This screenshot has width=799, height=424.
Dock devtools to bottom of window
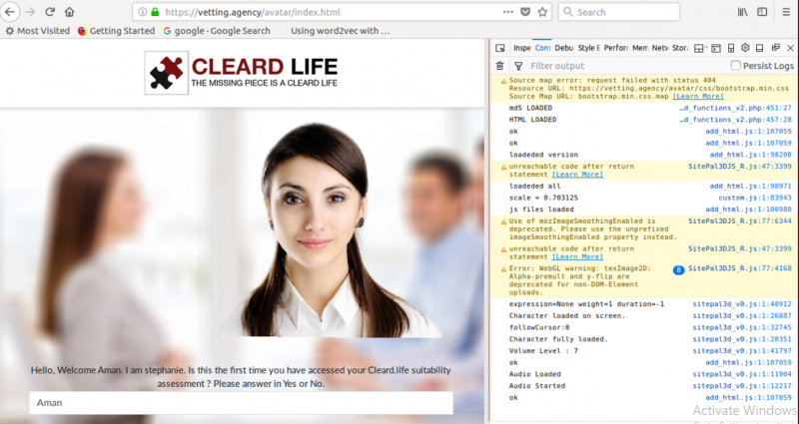759,48
